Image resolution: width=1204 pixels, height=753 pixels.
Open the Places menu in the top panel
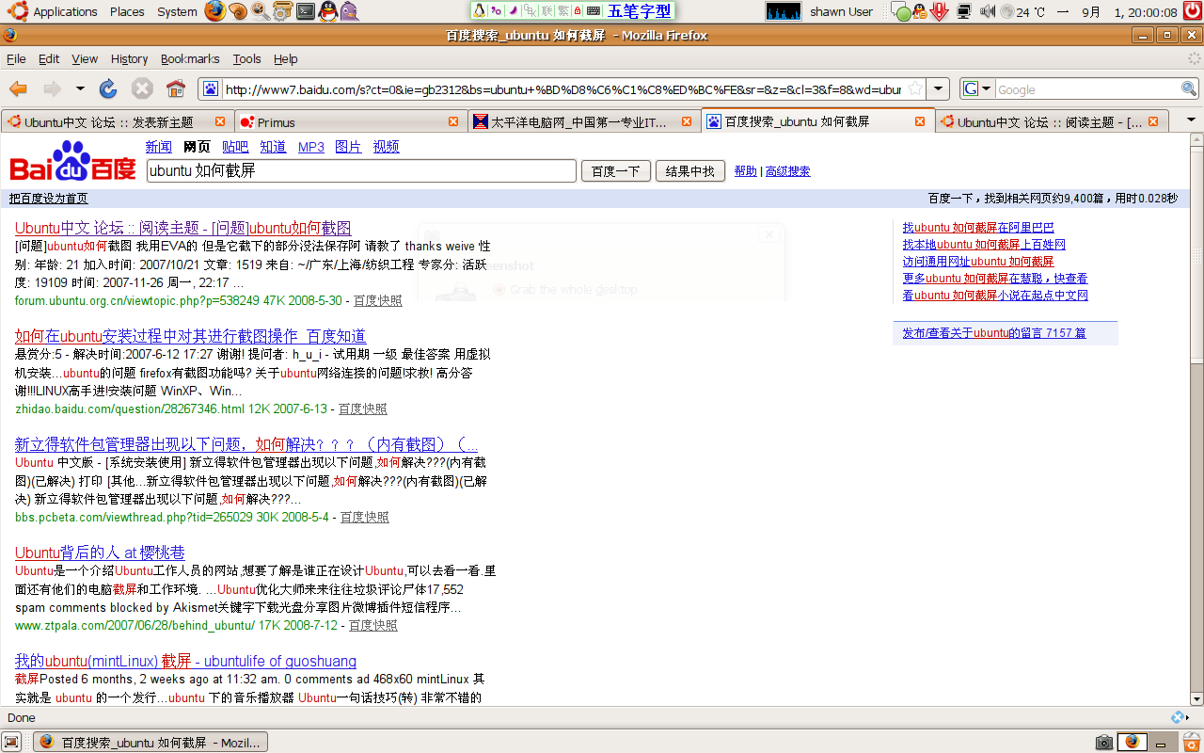[x=127, y=11]
